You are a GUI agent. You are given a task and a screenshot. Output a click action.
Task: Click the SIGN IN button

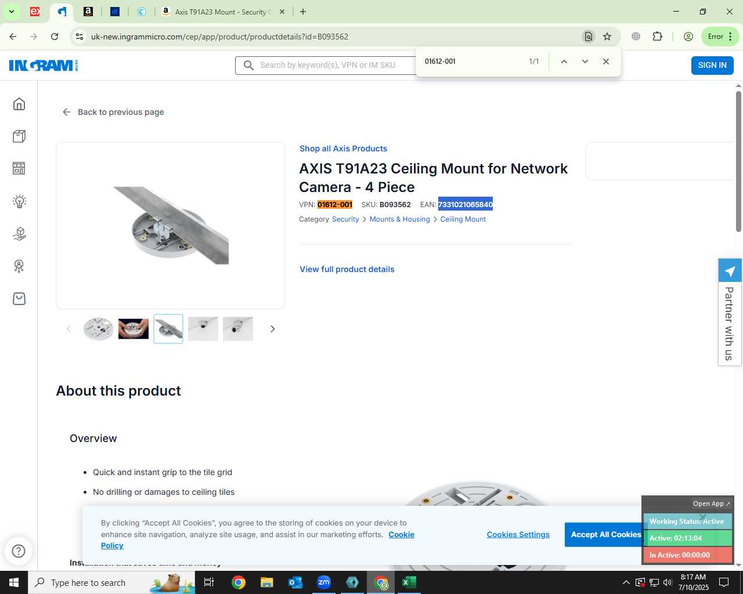712,66
